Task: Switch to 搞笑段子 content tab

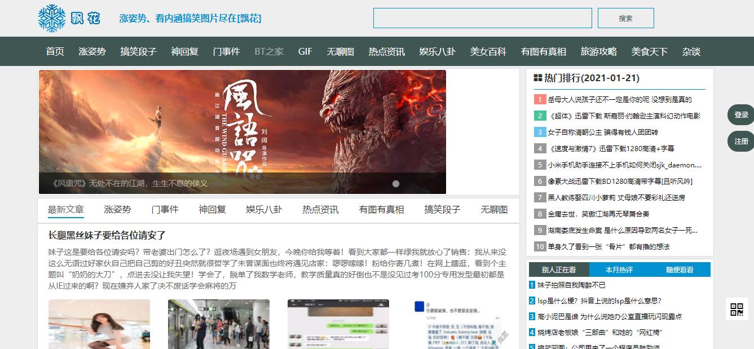Action: 443,209
